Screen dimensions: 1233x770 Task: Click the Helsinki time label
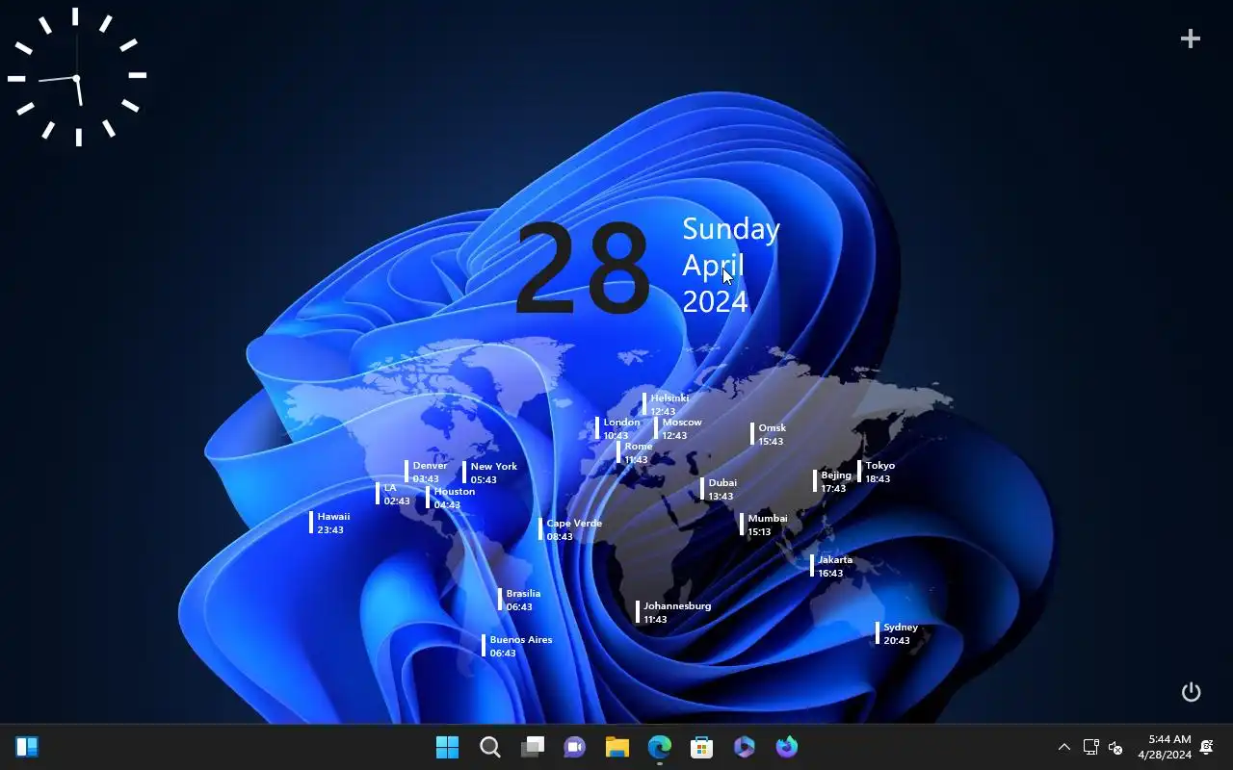[666, 404]
